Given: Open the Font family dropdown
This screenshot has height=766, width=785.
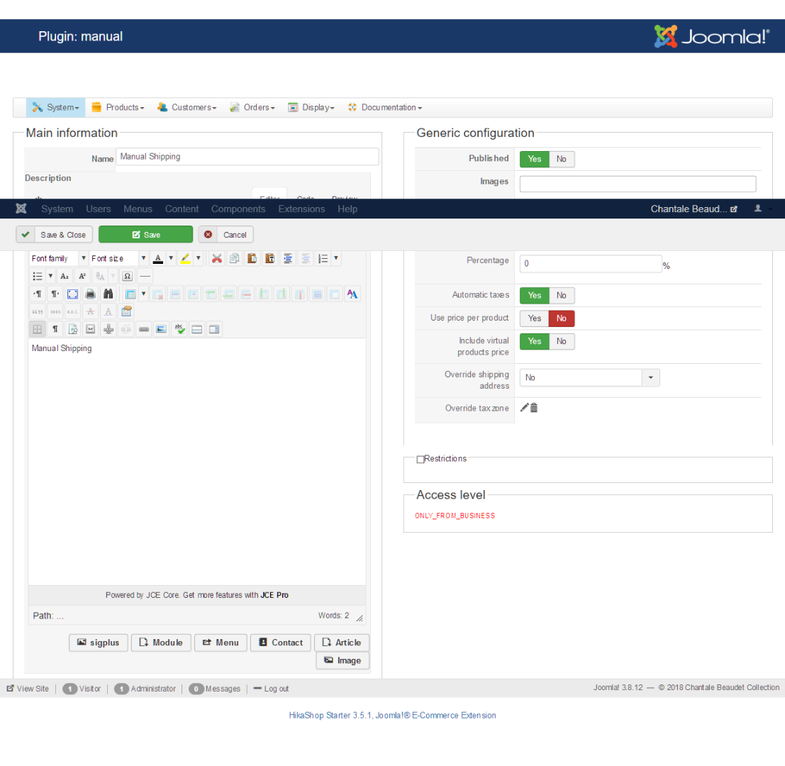Looking at the screenshot, I should pyautogui.click(x=59, y=258).
